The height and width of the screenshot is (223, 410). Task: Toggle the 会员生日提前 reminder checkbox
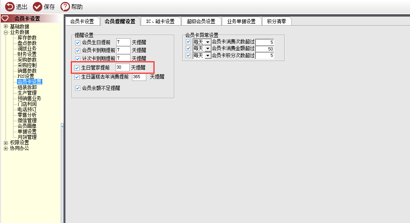(x=77, y=43)
